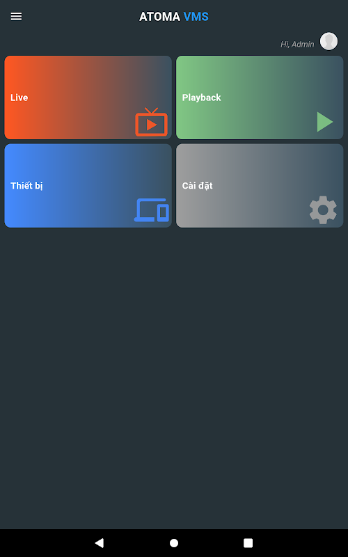Click the white ATOMA word in the header
Image resolution: width=348 pixels, height=557 pixels.
coord(159,17)
